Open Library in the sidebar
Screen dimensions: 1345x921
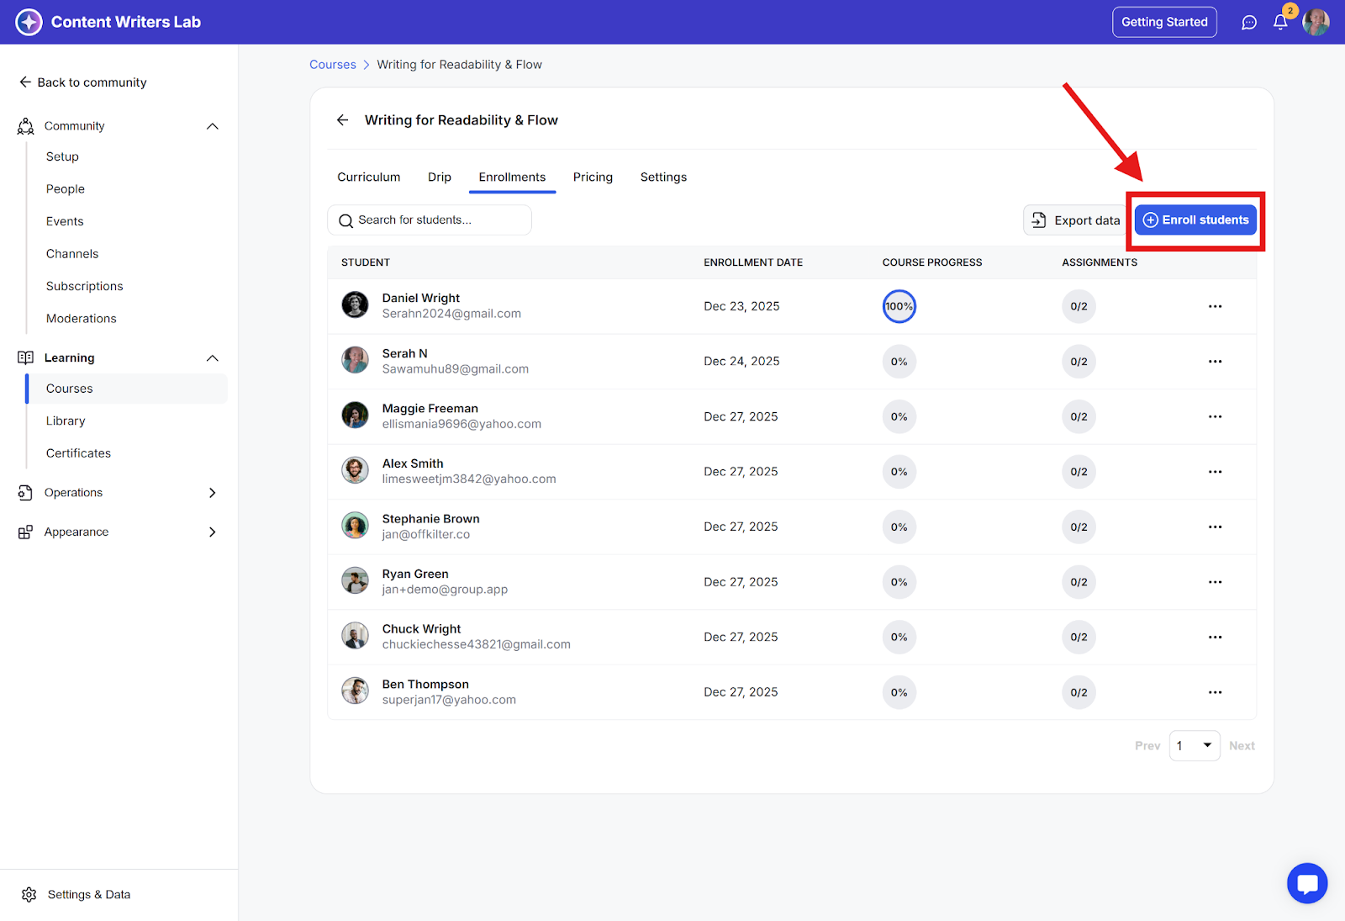[x=66, y=421]
